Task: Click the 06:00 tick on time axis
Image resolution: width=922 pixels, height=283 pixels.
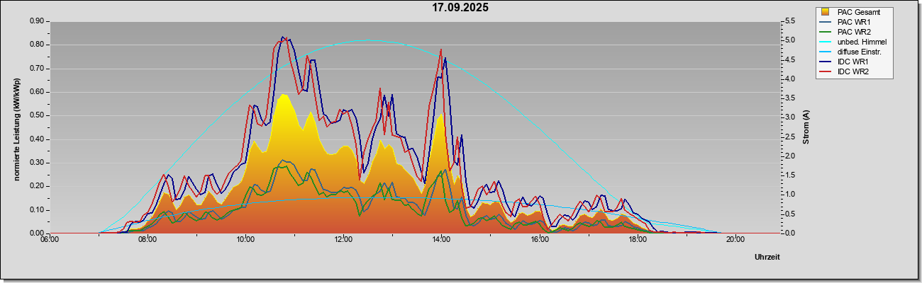Action: (x=50, y=239)
